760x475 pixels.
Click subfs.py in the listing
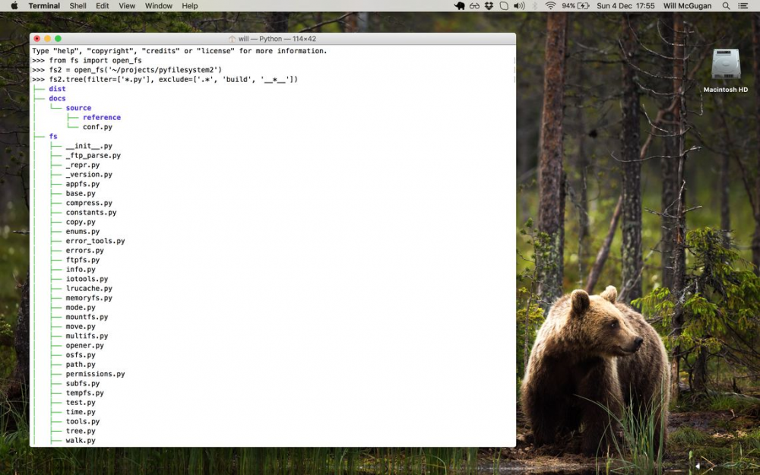pyautogui.click(x=83, y=383)
